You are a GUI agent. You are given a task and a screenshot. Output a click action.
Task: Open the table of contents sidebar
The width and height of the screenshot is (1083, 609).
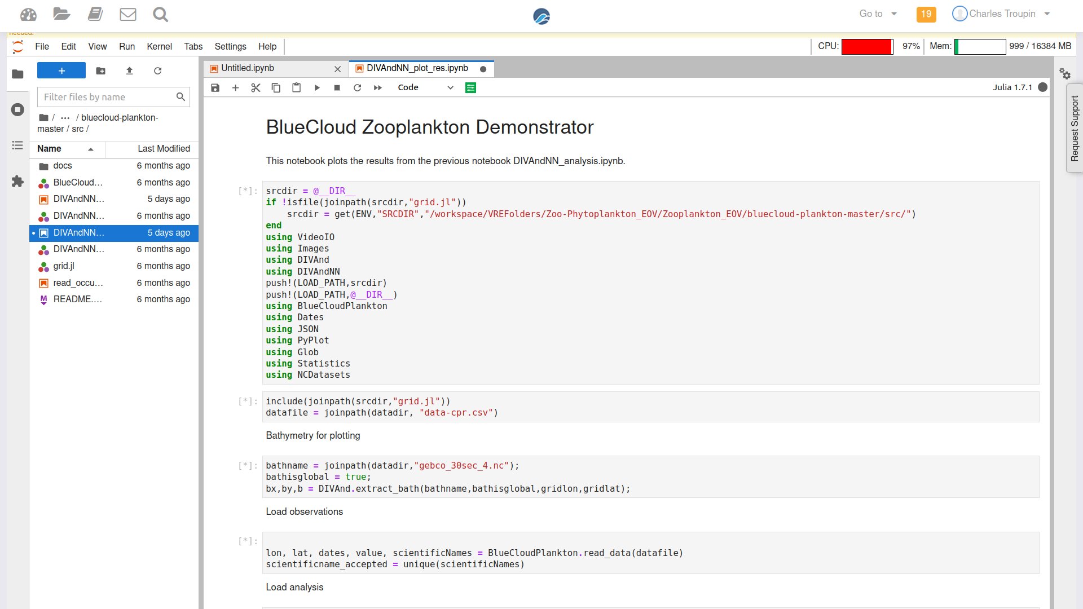coord(17,145)
